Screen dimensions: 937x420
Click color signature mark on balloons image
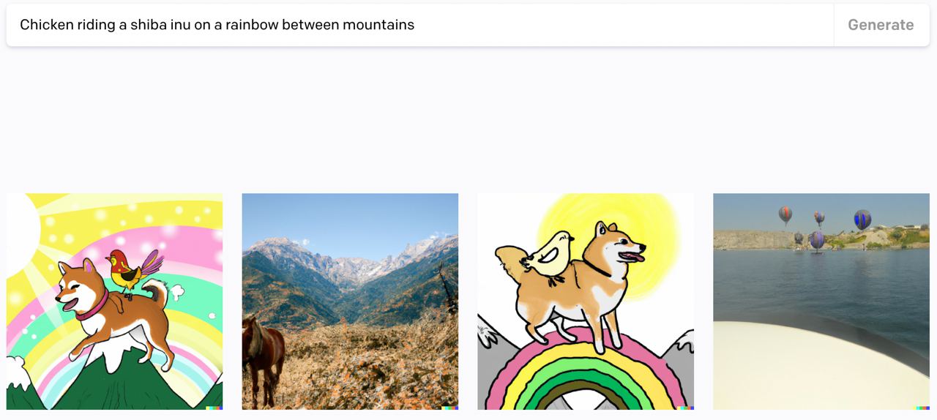[921, 408]
